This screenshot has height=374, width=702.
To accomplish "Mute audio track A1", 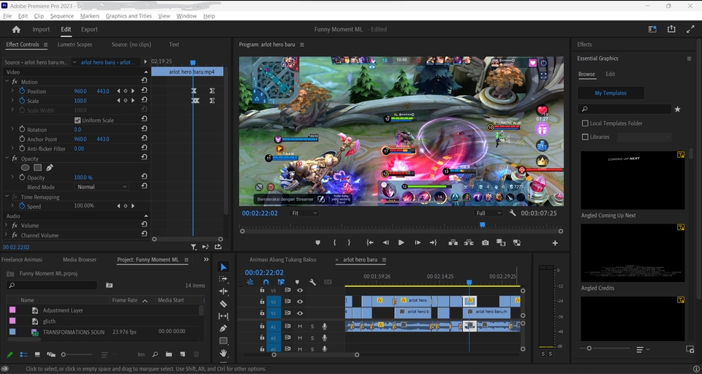I will [x=300, y=327].
